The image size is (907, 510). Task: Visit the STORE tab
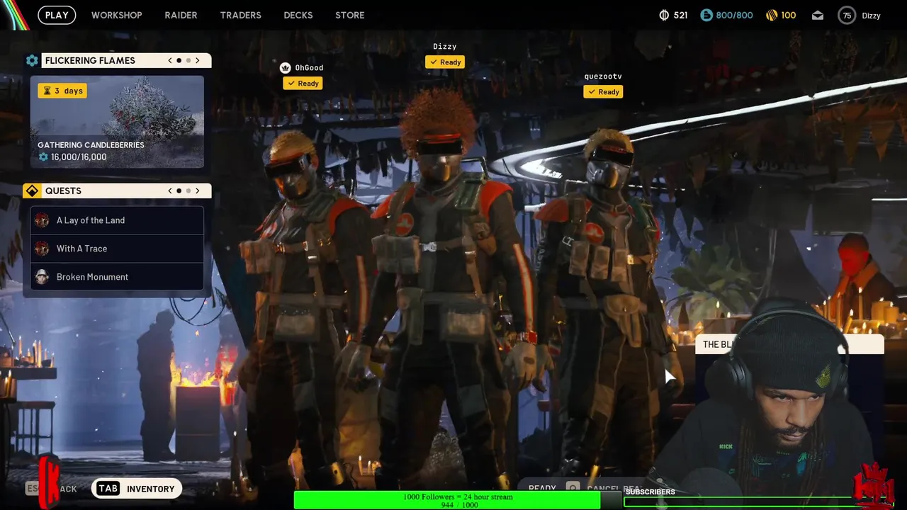[x=350, y=15]
